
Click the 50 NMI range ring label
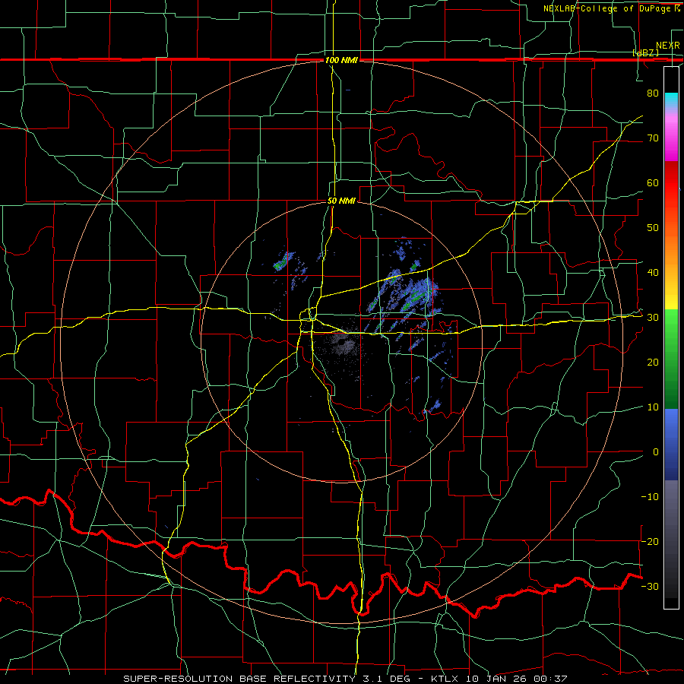[341, 201]
